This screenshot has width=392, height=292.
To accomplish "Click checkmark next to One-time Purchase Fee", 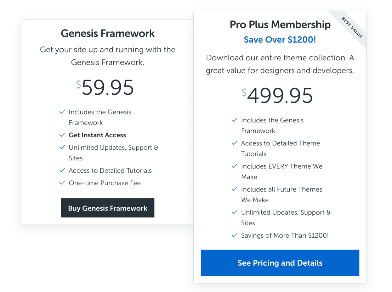I will (62, 183).
